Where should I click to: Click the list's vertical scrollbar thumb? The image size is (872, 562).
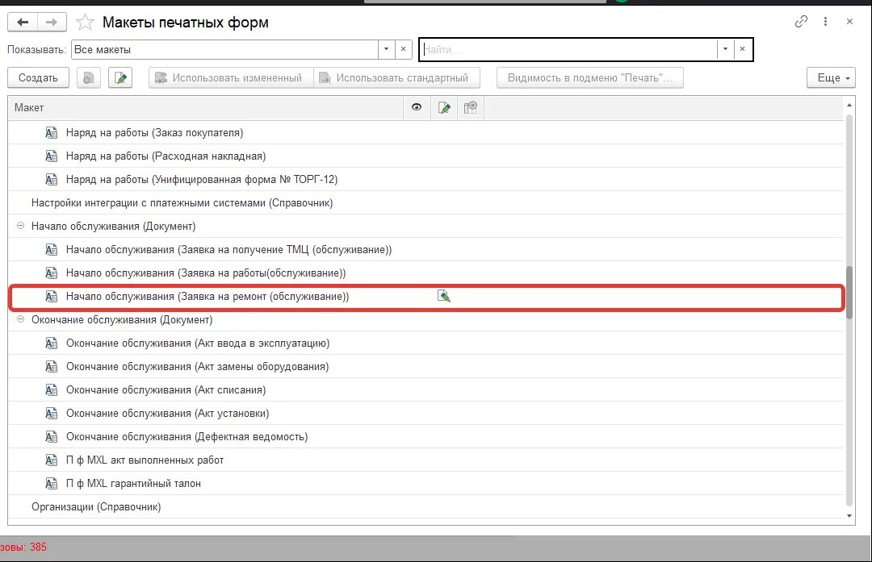tap(849, 293)
